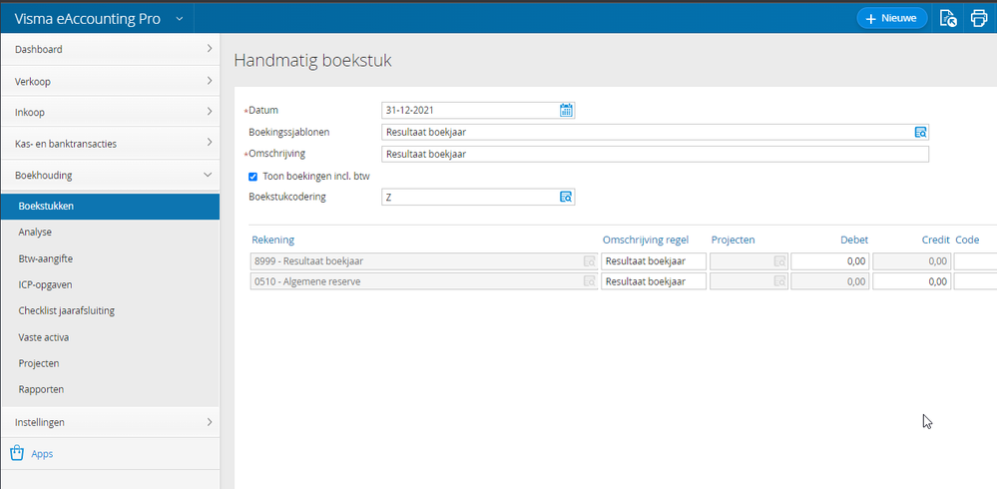
Task: Open lookup icon for 0510 Algemene reserve
Action: pos(589,281)
